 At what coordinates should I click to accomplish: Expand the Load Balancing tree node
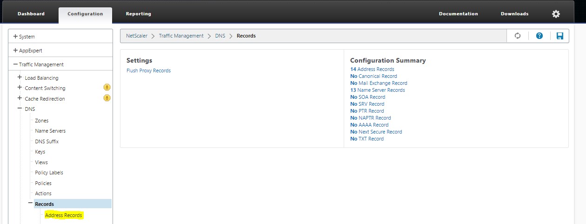[x=20, y=77]
